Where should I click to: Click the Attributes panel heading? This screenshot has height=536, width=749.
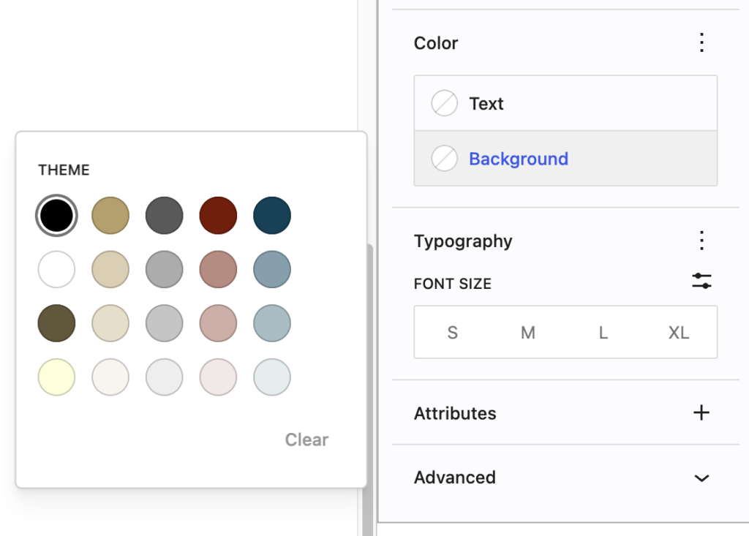(455, 413)
